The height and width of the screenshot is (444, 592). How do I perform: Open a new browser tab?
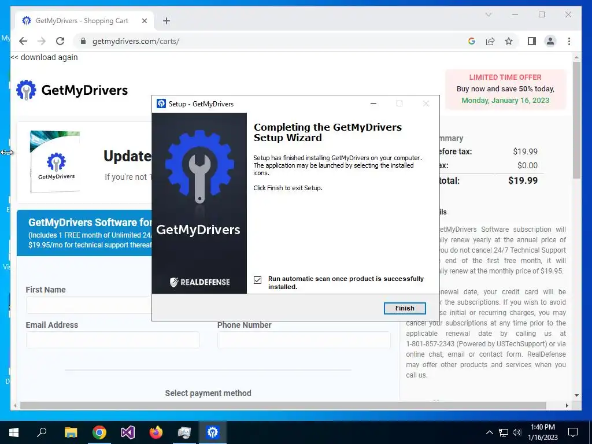[166, 21]
